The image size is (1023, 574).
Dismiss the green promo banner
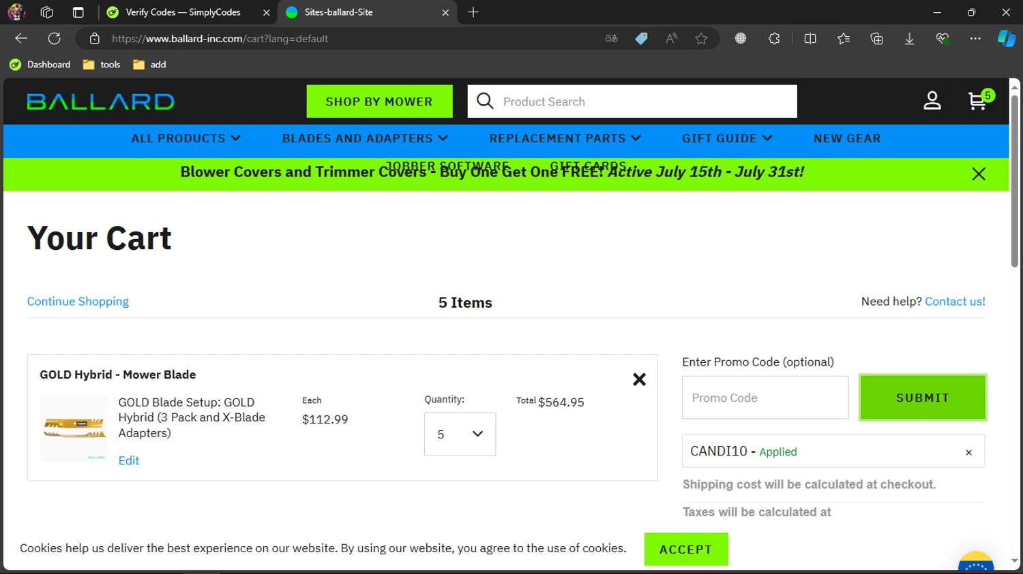pos(979,174)
